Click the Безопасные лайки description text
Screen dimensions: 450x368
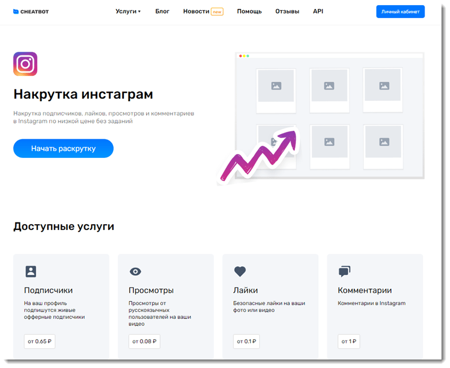pyautogui.click(x=269, y=306)
